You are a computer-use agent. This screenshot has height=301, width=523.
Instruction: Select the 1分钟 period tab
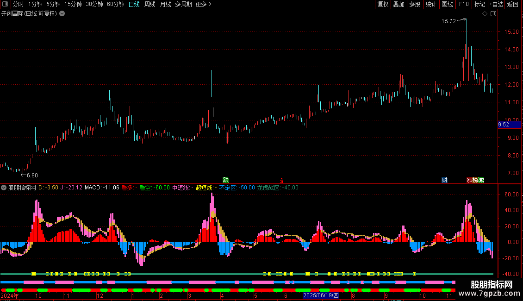pyautogui.click(x=35, y=4)
